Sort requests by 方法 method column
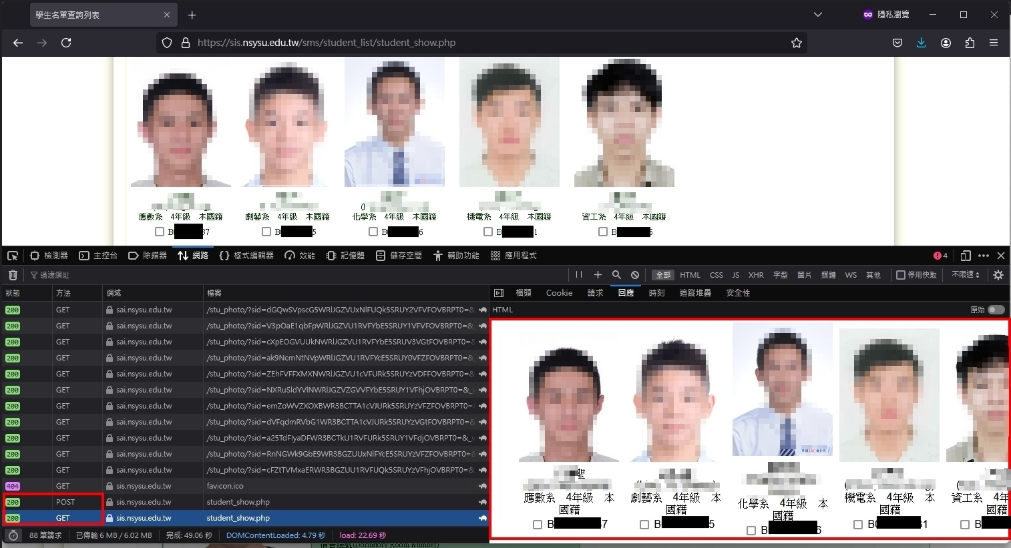 click(x=78, y=293)
